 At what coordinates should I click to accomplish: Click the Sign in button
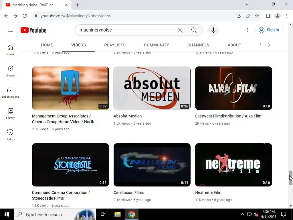[269, 30]
